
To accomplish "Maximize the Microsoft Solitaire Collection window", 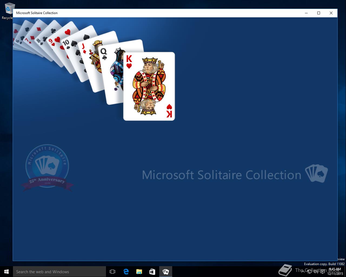I will click(319, 13).
